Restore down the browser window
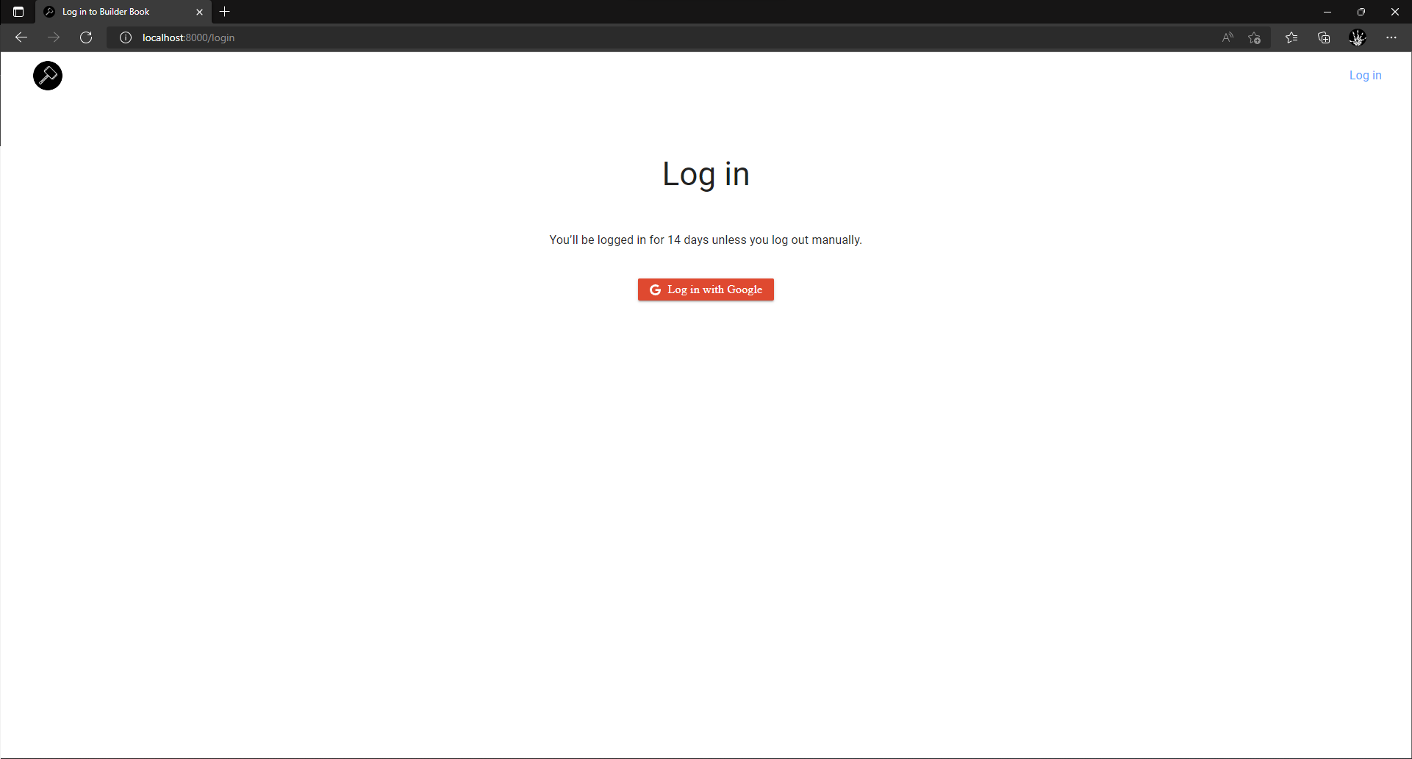The height and width of the screenshot is (759, 1412). coord(1361,12)
